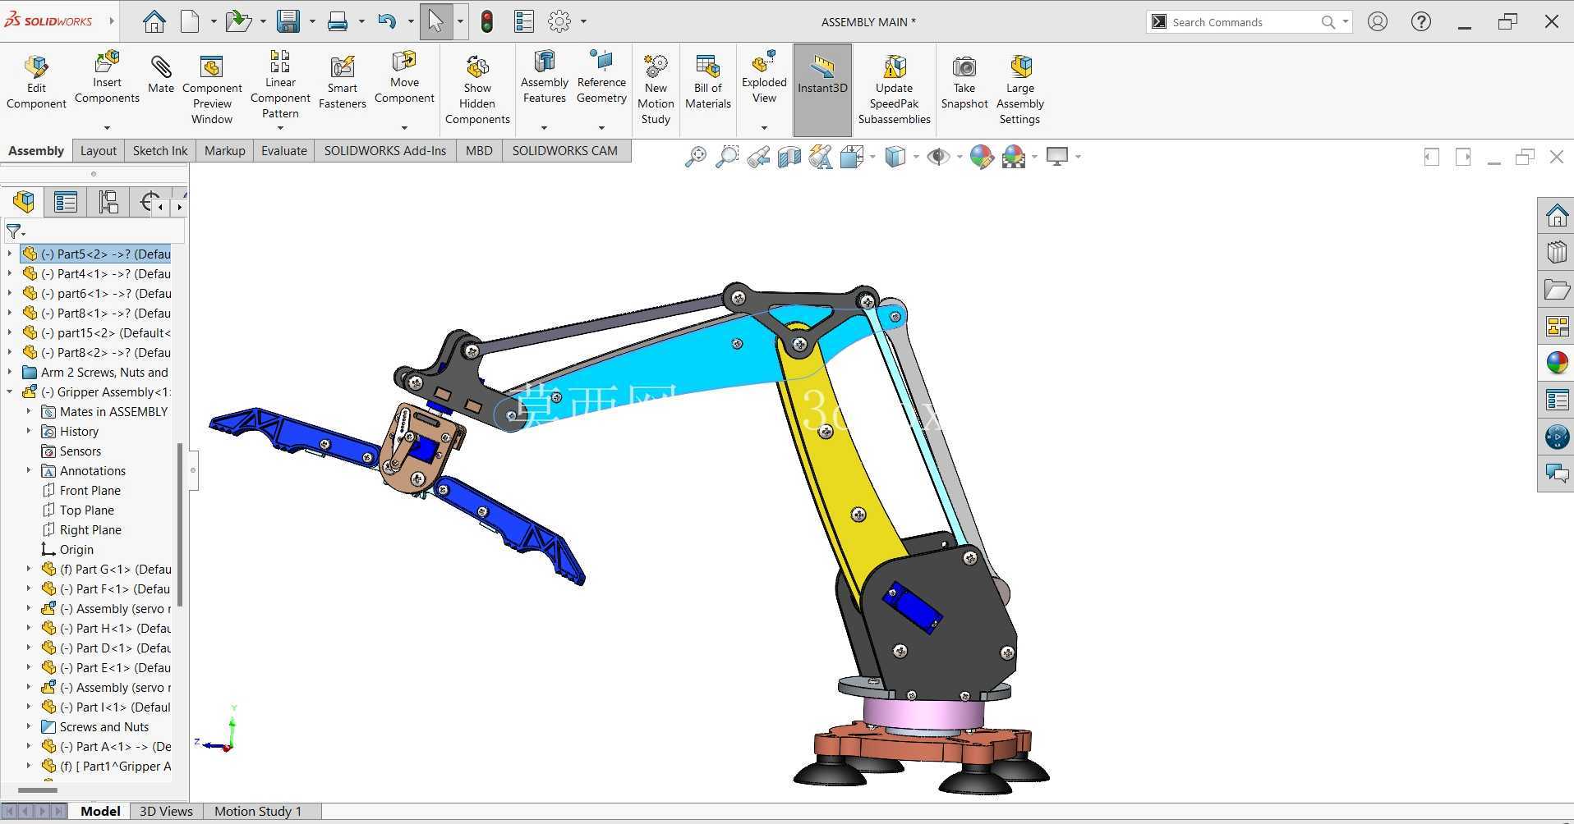Viewport: 1574px width, 824px height.
Task: Select the Mate tool
Action: pyautogui.click(x=161, y=74)
